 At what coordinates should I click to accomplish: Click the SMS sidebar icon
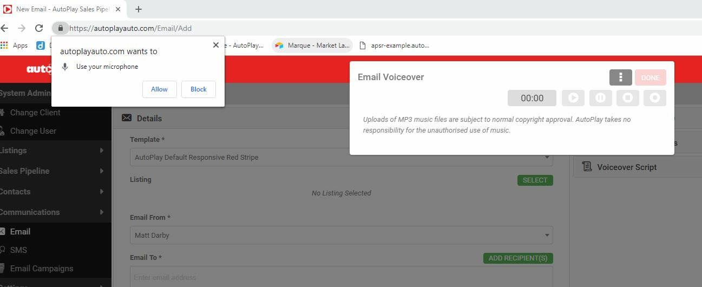[x=3, y=250]
